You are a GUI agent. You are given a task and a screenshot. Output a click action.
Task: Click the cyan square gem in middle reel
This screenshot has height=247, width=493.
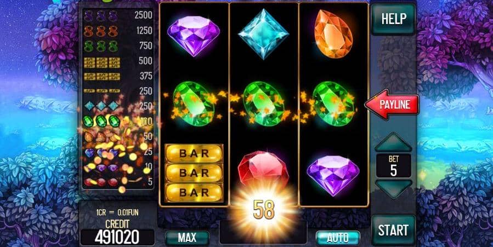pos(263,33)
